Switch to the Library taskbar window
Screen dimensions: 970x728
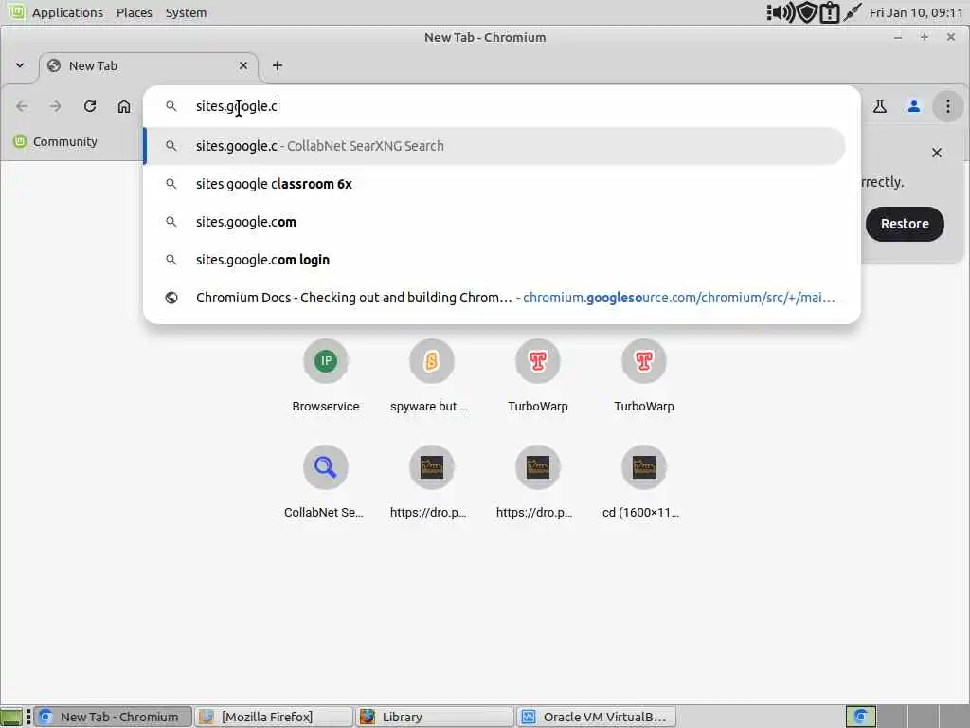[x=434, y=717]
